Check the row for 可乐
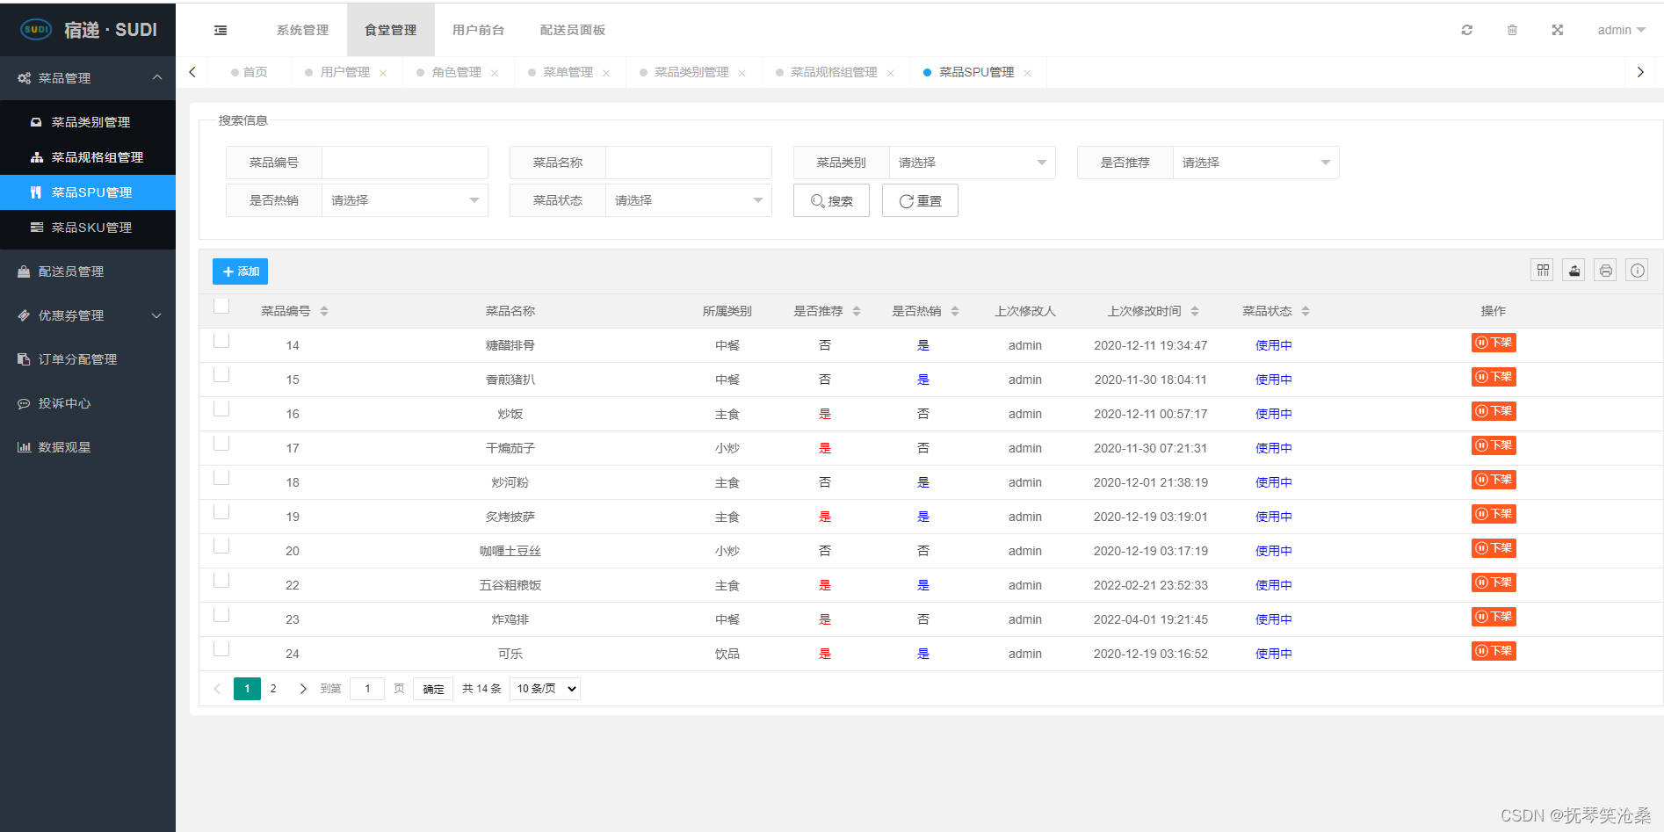 (x=221, y=648)
